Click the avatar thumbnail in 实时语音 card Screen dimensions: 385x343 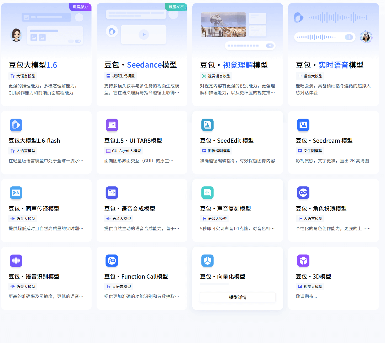[366, 37]
